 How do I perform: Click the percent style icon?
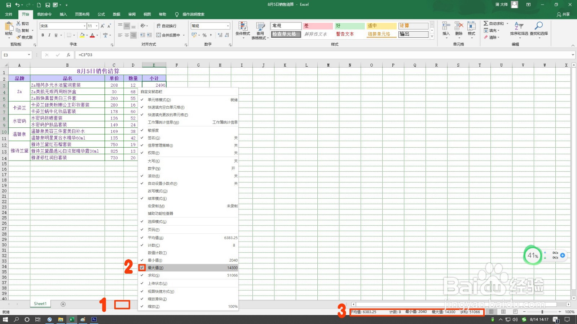pos(204,35)
